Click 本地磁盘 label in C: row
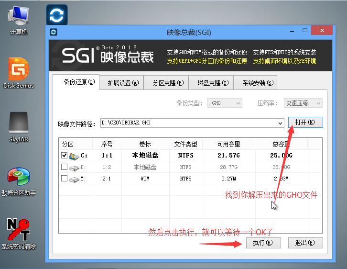 coord(145,156)
